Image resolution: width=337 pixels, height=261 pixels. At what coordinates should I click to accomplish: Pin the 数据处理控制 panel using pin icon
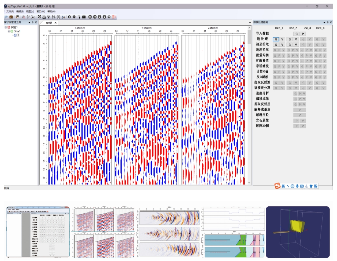tap(327, 22)
